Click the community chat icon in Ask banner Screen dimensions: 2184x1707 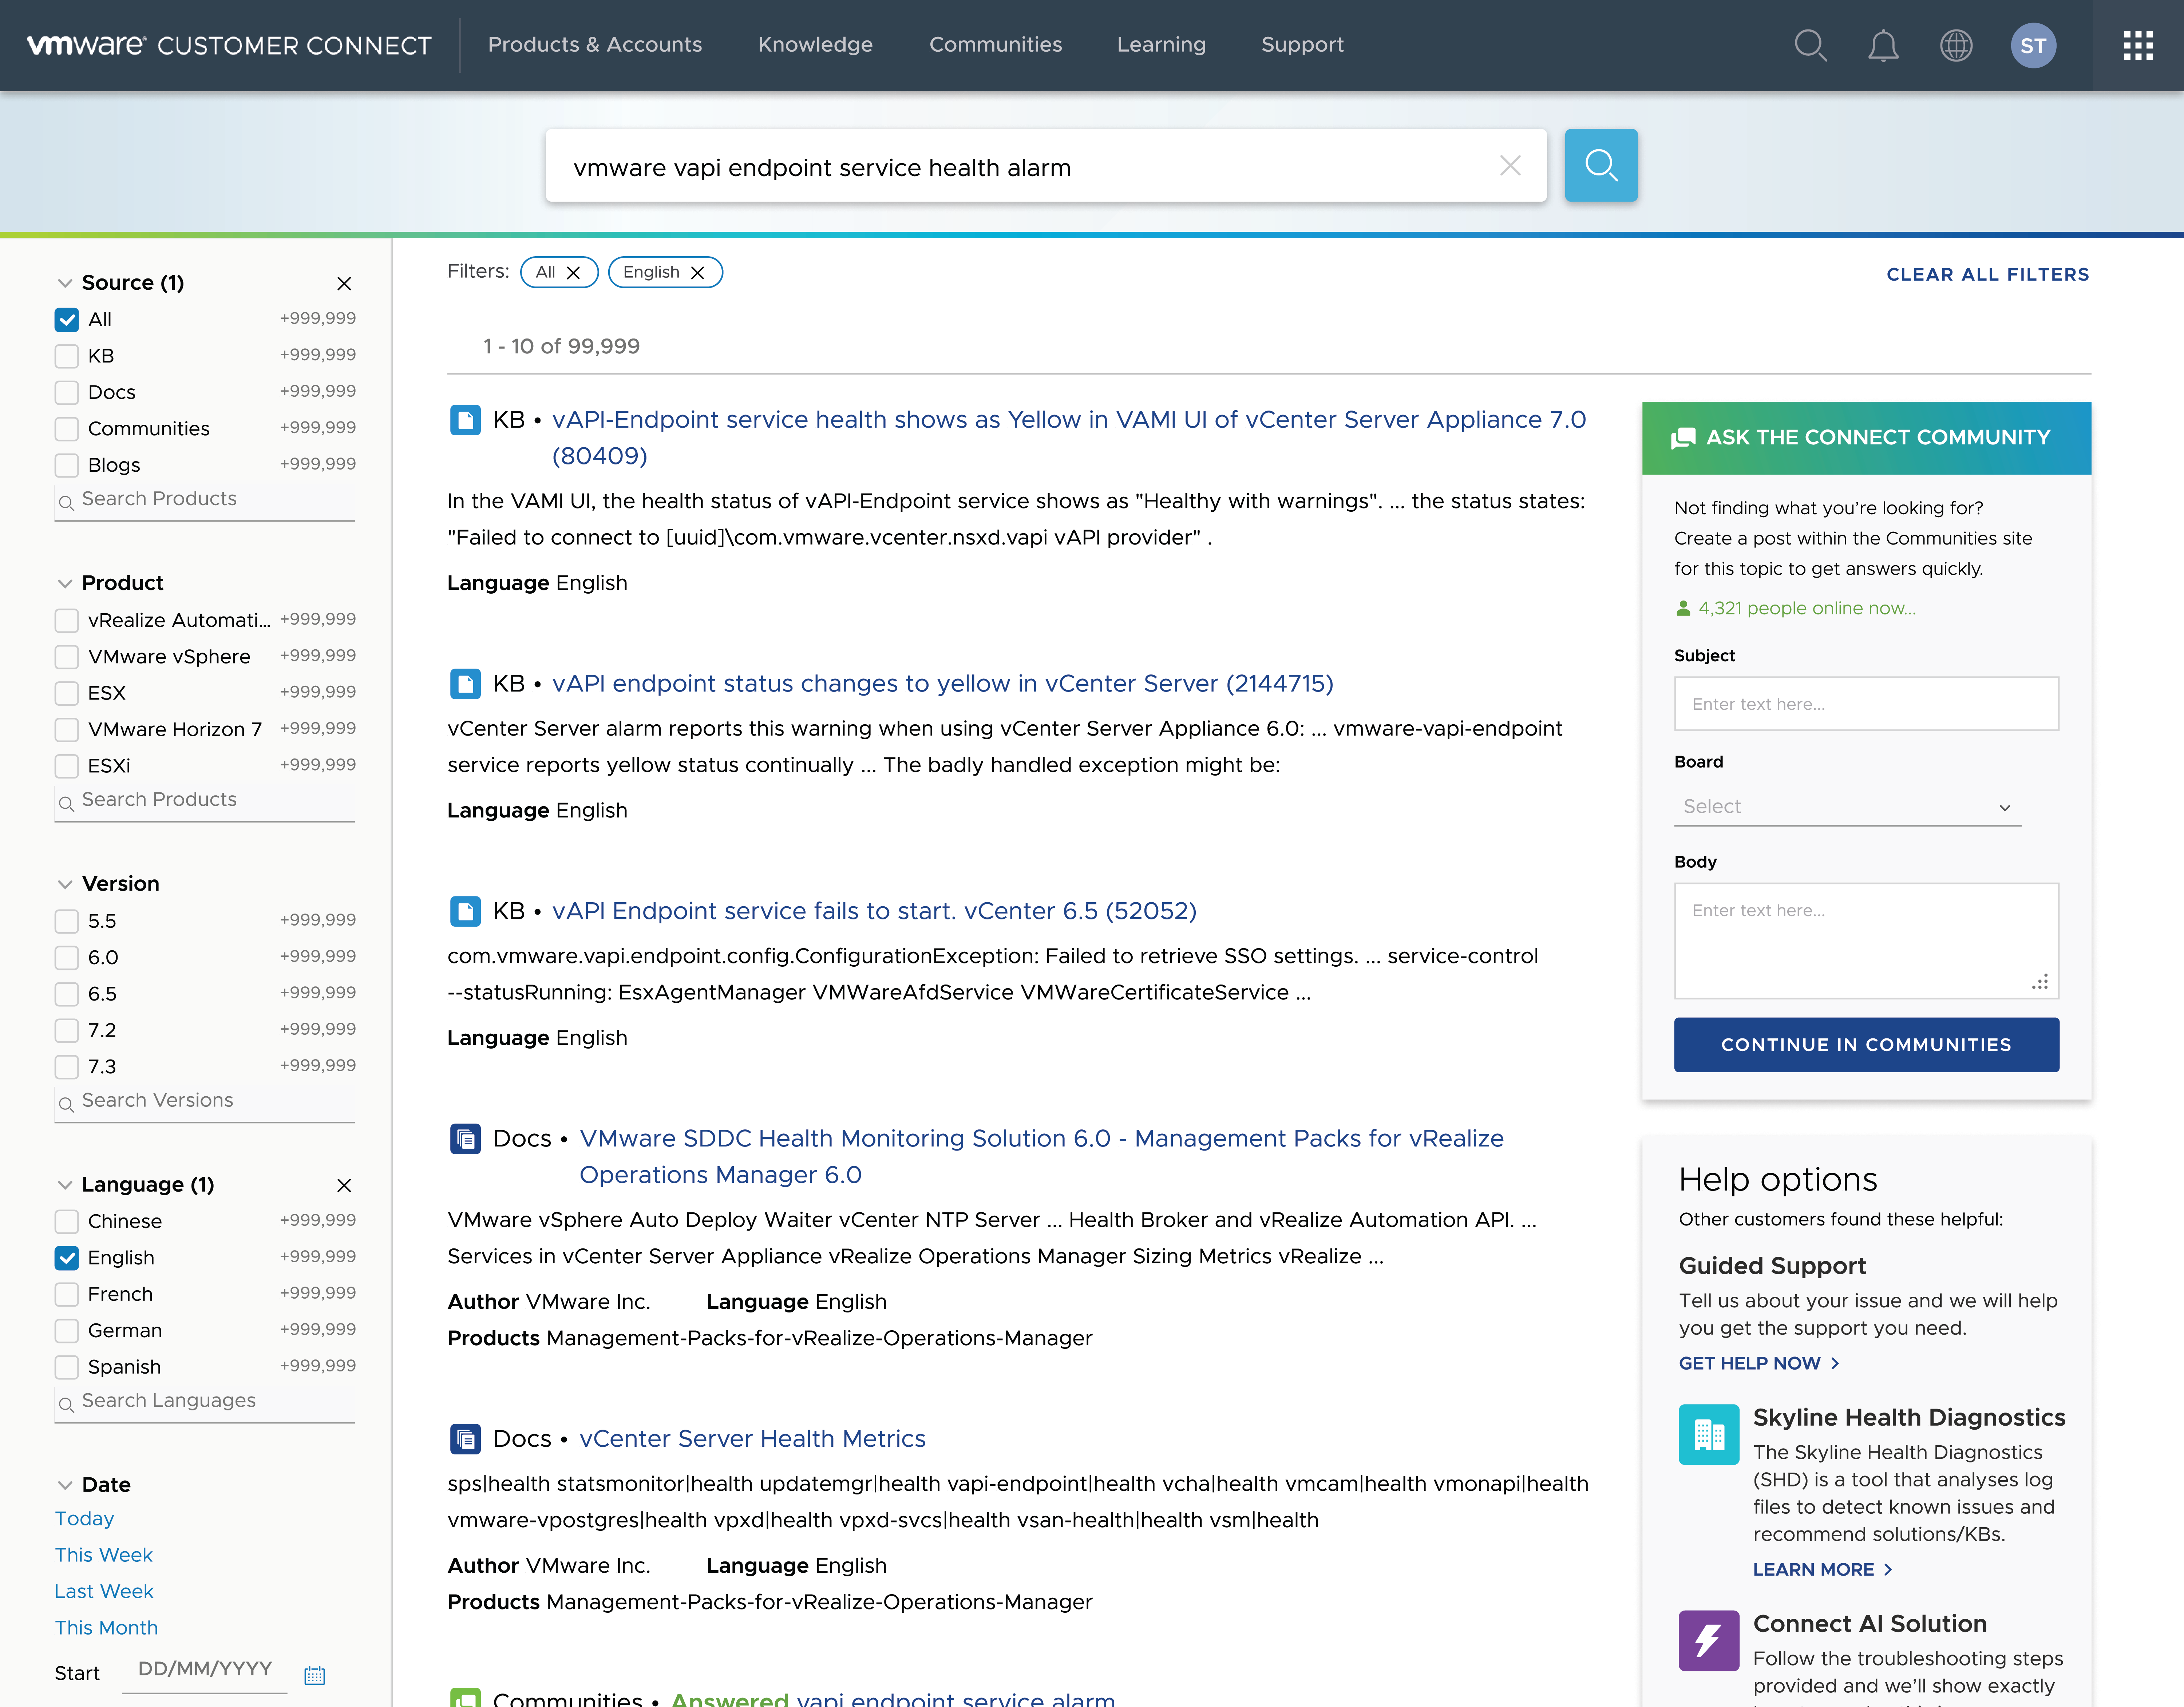(1683, 438)
